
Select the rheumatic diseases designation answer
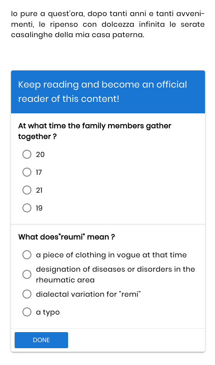click(x=27, y=275)
